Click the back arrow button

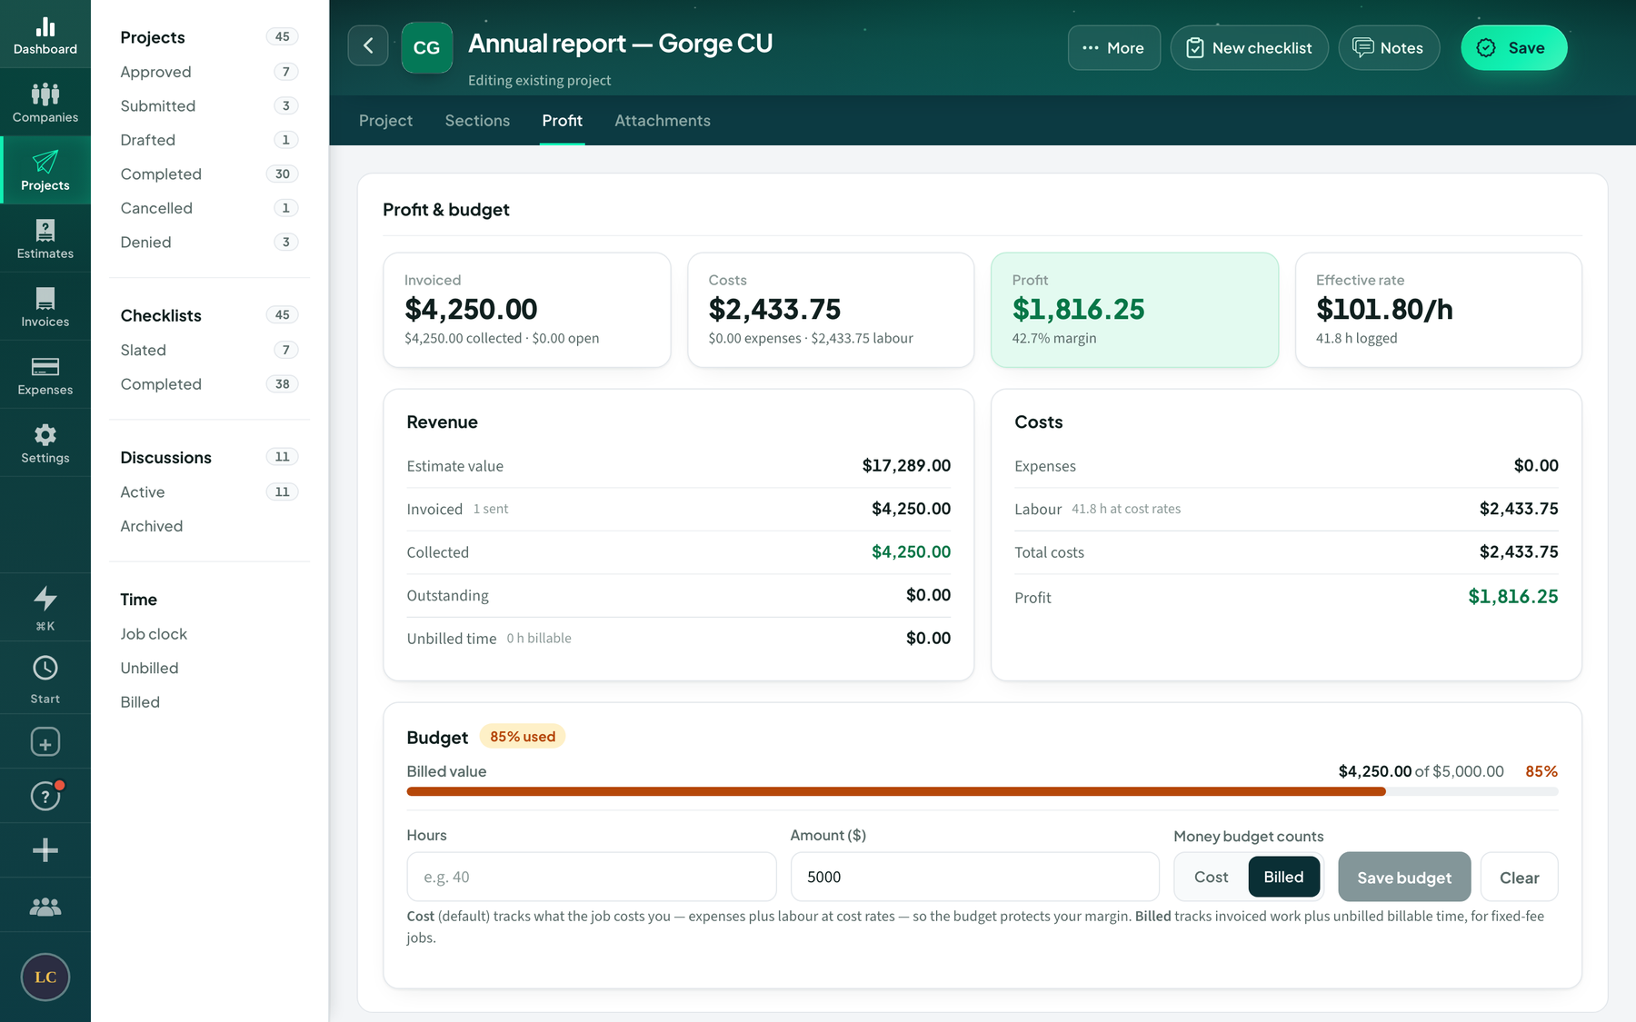tap(368, 46)
